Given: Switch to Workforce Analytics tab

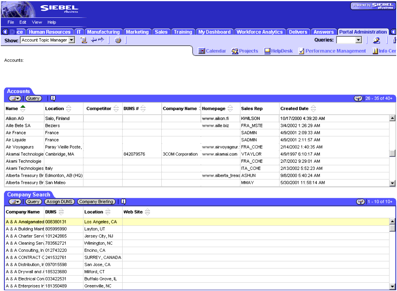Looking at the screenshot, I should [259, 32].
